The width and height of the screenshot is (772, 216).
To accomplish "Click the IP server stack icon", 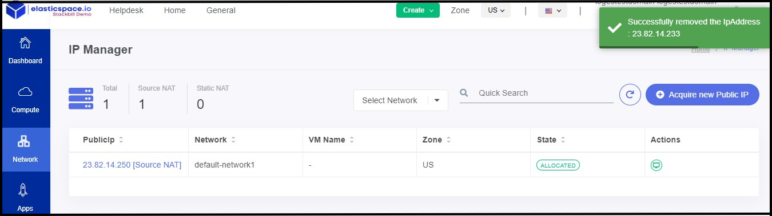I will click(x=81, y=99).
